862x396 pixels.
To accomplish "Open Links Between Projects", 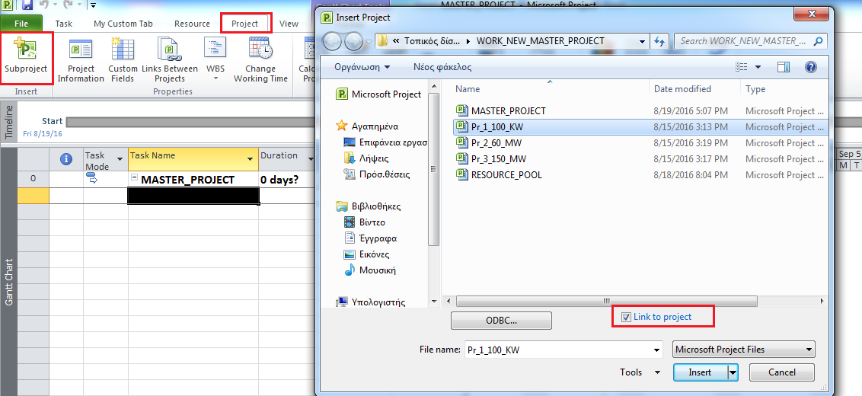I will click(169, 60).
